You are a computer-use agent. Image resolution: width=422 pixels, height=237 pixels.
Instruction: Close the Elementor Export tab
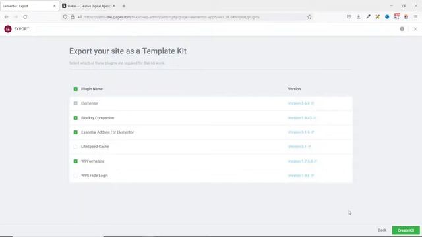(x=54, y=6)
